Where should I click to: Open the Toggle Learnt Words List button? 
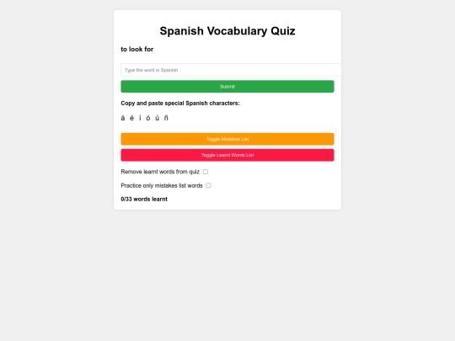[227, 155]
